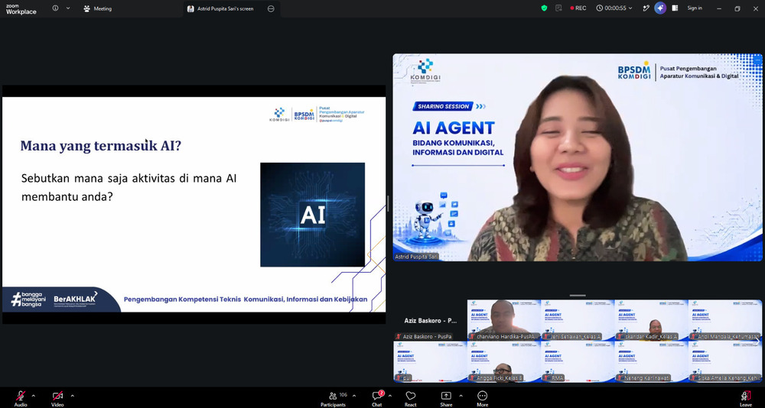Click the 'Sebutkan mana saja aktivitas' slide text
The height and width of the screenshot is (408, 765).
point(129,188)
